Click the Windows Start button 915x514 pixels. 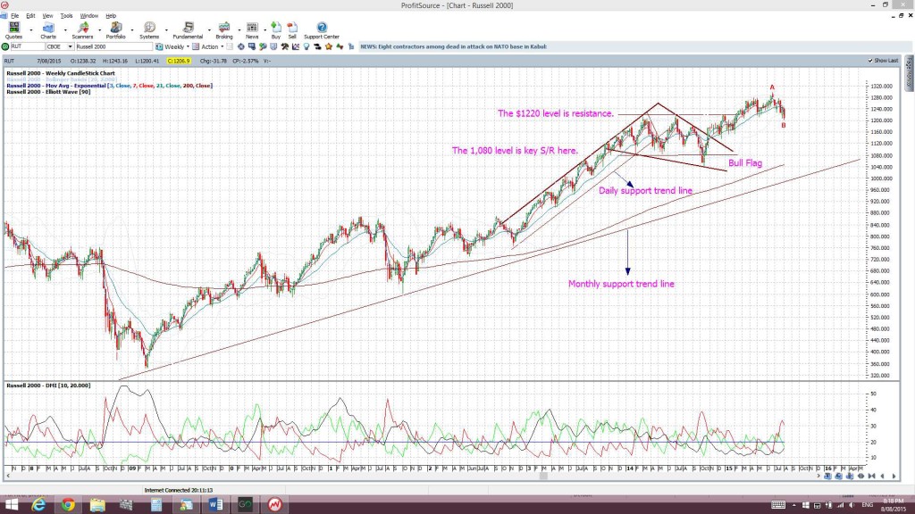(x=11, y=504)
